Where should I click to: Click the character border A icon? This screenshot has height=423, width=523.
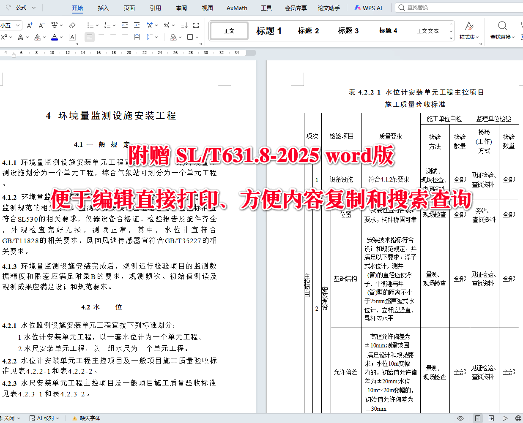[x=72, y=37]
